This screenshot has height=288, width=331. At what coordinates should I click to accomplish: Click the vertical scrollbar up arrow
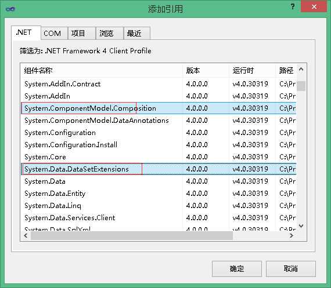301,70
